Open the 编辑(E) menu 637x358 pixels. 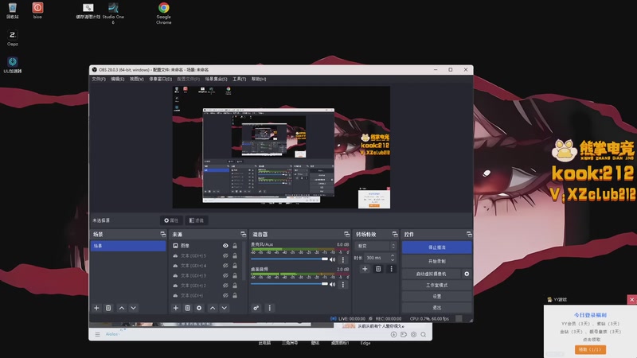(117, 79)
